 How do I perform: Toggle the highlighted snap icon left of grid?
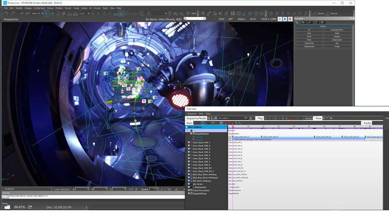coord(121,13)
